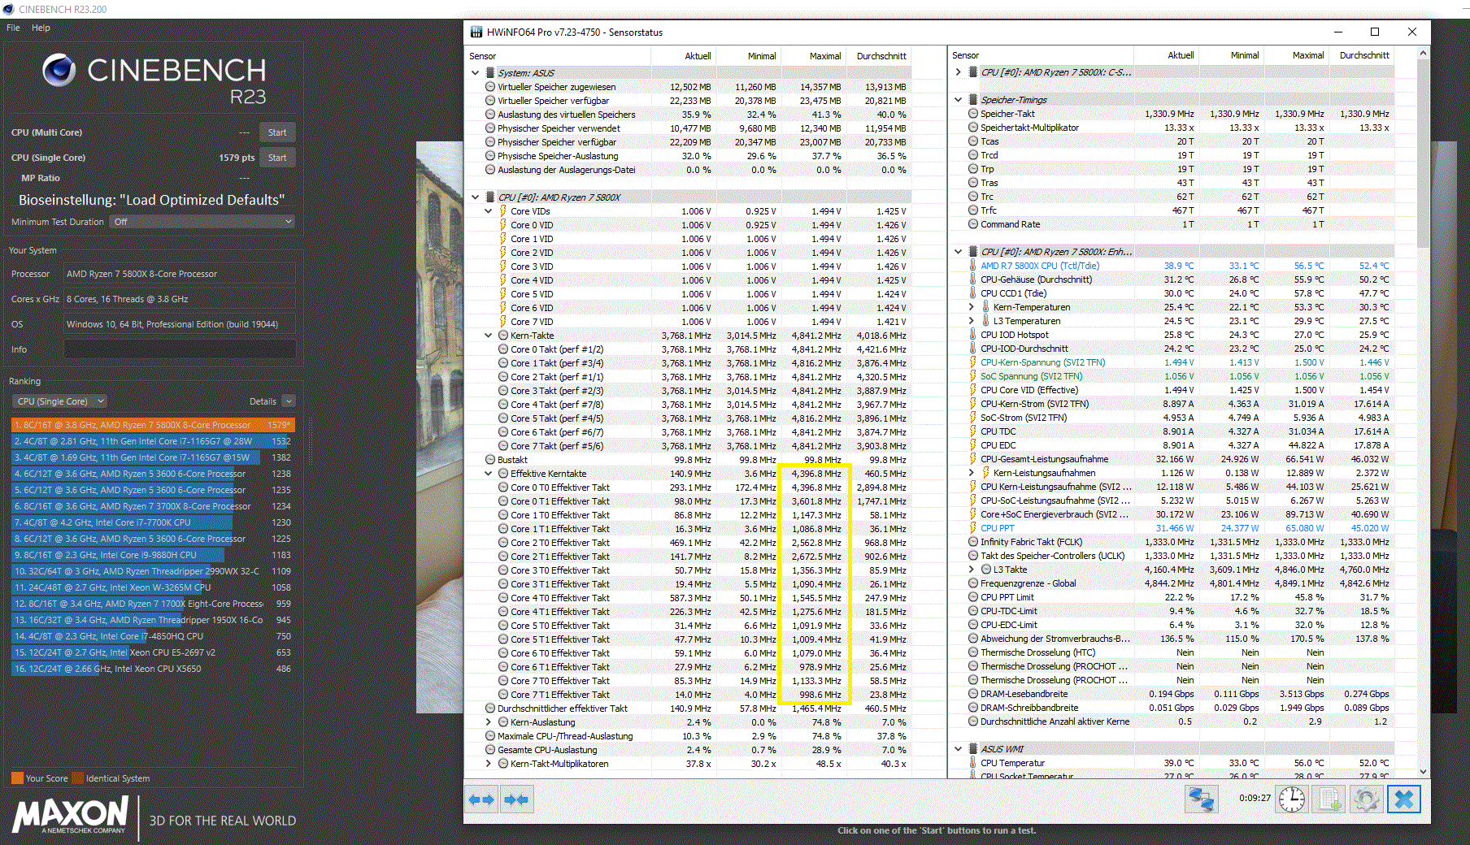
Task: Click the chip icon next to System: ASUS
Action: point(490,73)
